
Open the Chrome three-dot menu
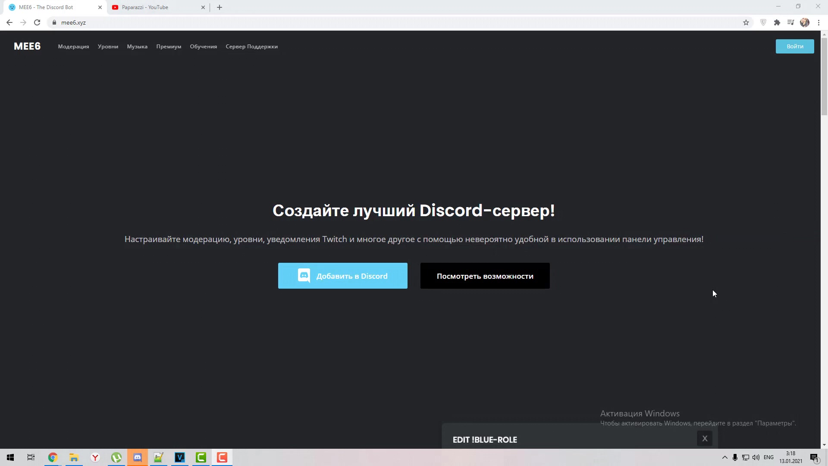[x=819, y=22]
